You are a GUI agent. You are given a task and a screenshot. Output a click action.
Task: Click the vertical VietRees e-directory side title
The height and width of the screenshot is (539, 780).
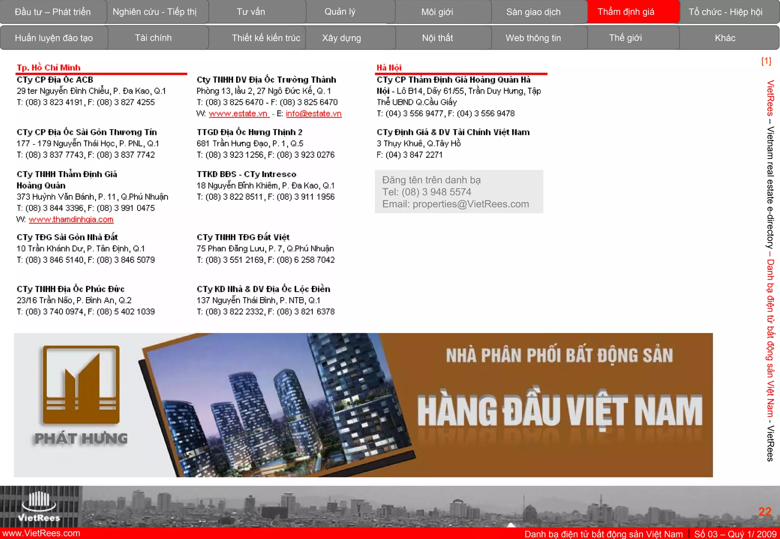[770, 270]
